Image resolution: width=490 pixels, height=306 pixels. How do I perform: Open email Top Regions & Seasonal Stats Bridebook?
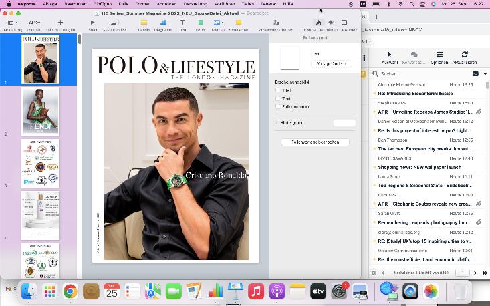(427, 182)
